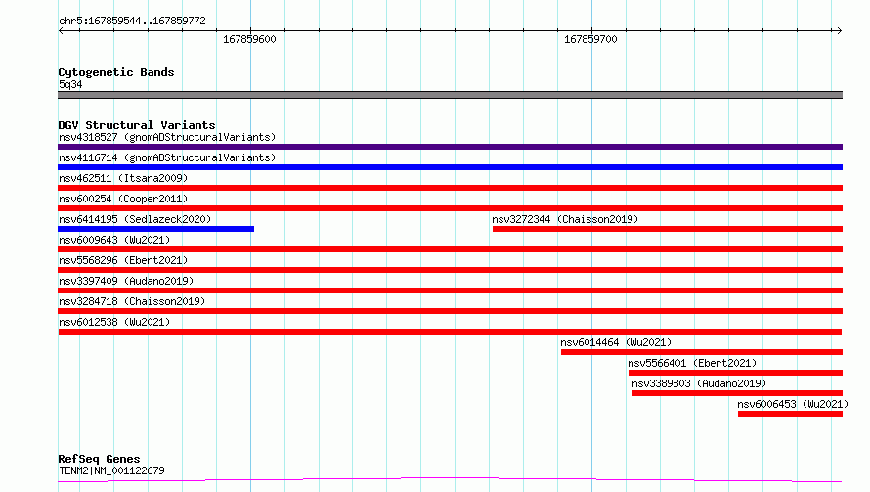The width and height of the screenshot is (870, 492).
Task: Click the red nsv6014464 variant bar
Action: pyautogui.click(x=702, y=352)
